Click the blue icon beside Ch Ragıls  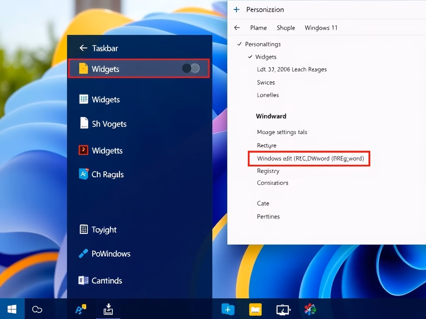point(83,174)
